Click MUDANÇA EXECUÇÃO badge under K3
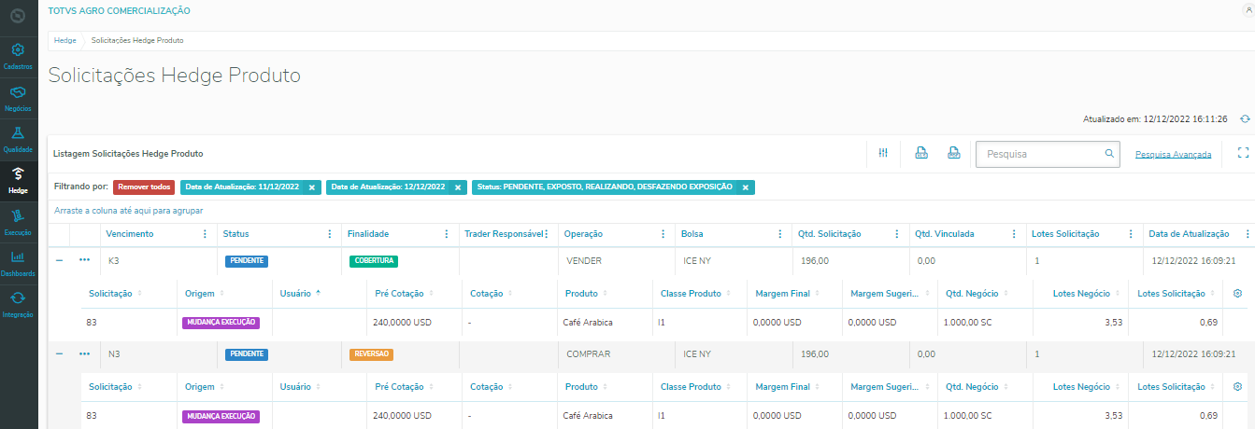 [x=221, y=323]
